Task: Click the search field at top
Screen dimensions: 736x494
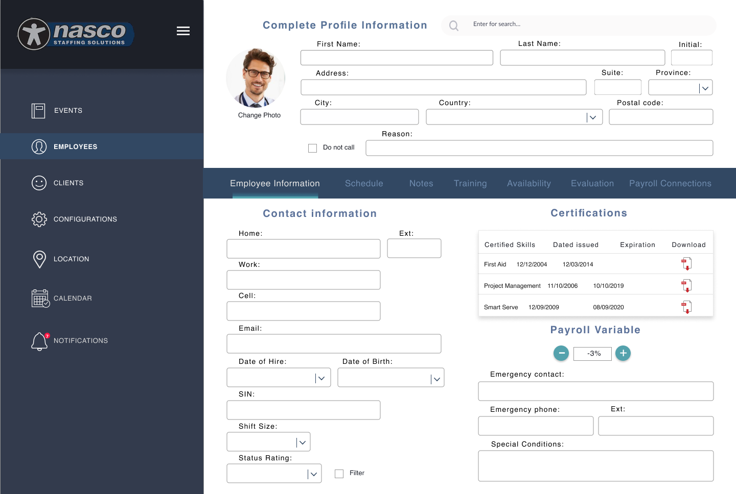Action: [x=578, y=24]
